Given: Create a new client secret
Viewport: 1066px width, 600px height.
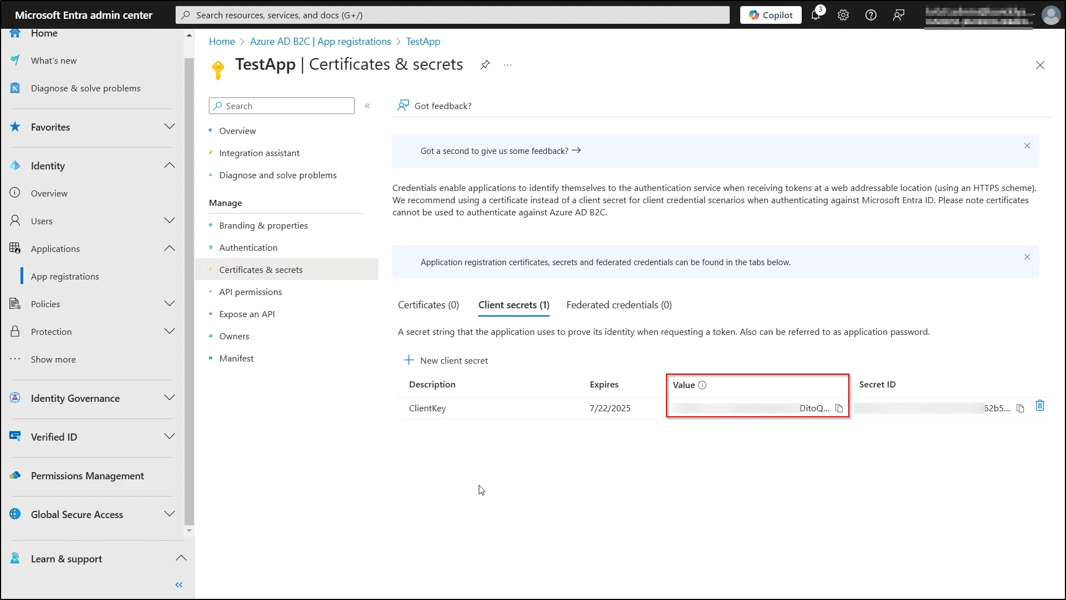Looking at the screenshot, I should 446,360.
